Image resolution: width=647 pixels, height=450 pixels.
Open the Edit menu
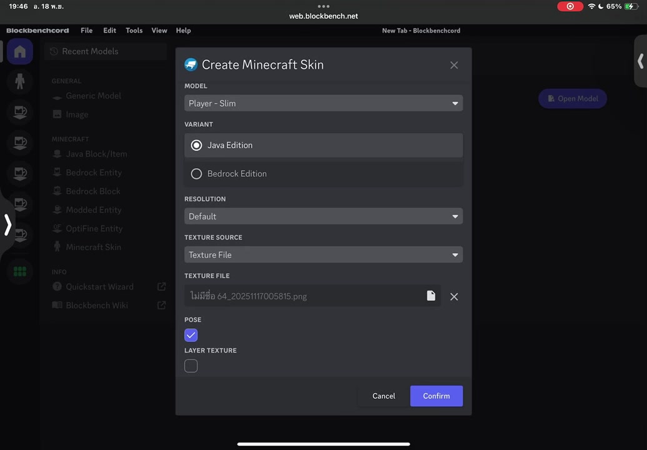click(109, 31)
